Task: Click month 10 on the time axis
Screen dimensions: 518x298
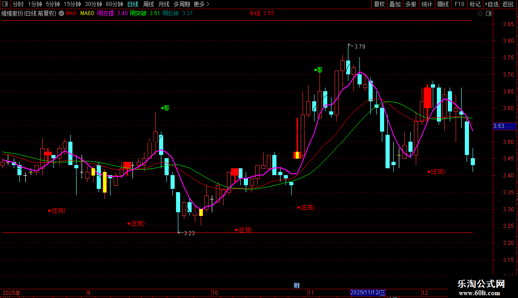Action: click(215, 292)
